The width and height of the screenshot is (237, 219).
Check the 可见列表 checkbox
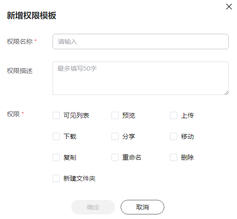click(x=56, y=115)
